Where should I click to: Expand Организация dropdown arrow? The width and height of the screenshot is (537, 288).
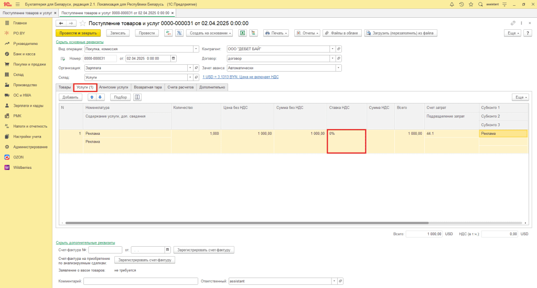190,68
